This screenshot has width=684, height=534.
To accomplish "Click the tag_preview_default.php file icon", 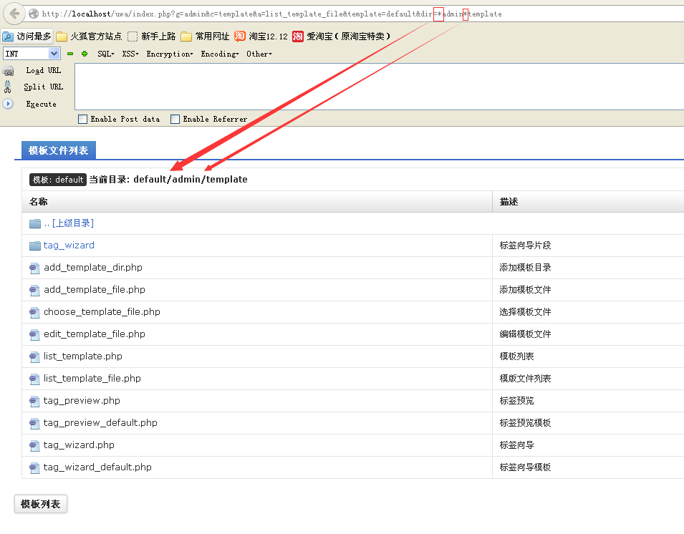I will click(x=34, y=423).
